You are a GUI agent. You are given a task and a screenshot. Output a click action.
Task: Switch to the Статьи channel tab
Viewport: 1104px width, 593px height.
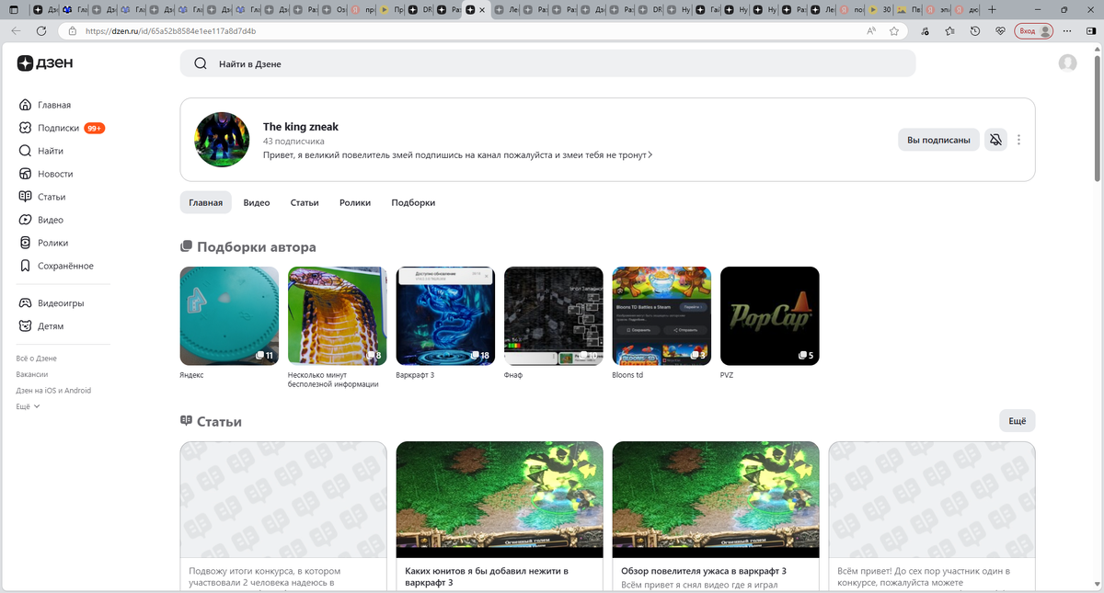[x=305, y=202]
